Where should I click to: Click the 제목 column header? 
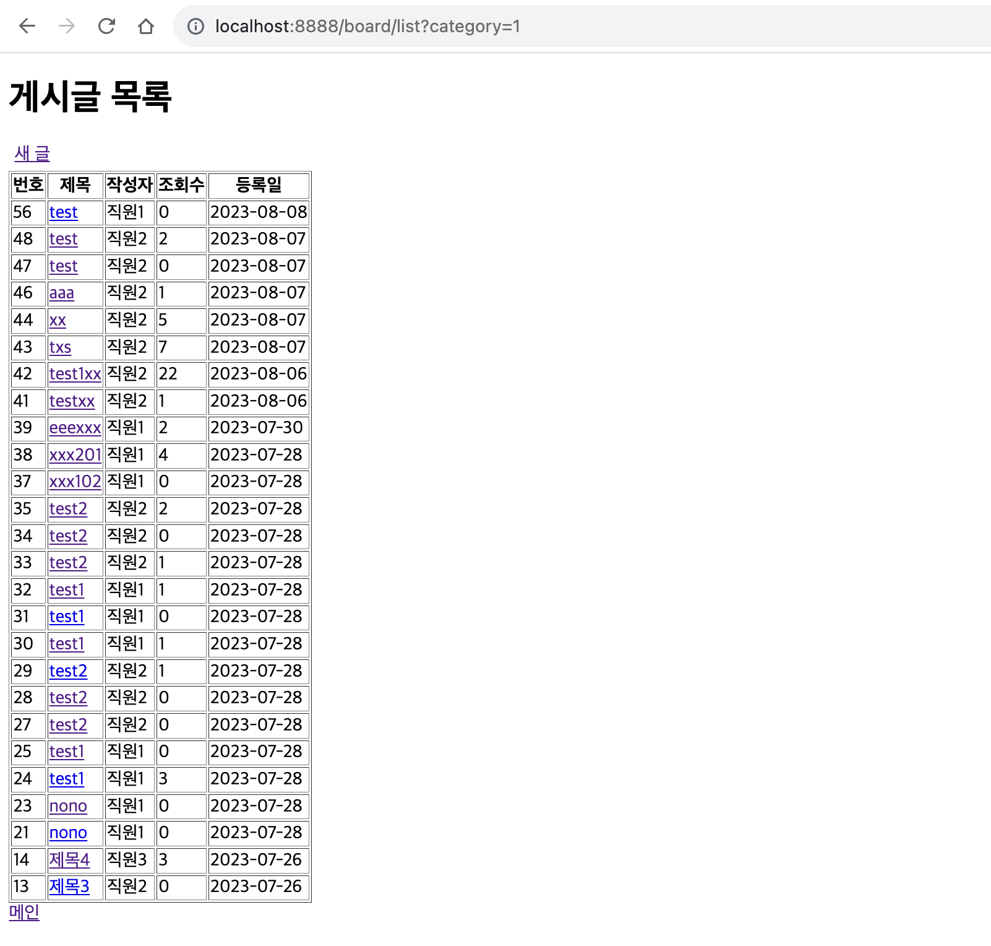pyautogui.click(x=75, y=185)
